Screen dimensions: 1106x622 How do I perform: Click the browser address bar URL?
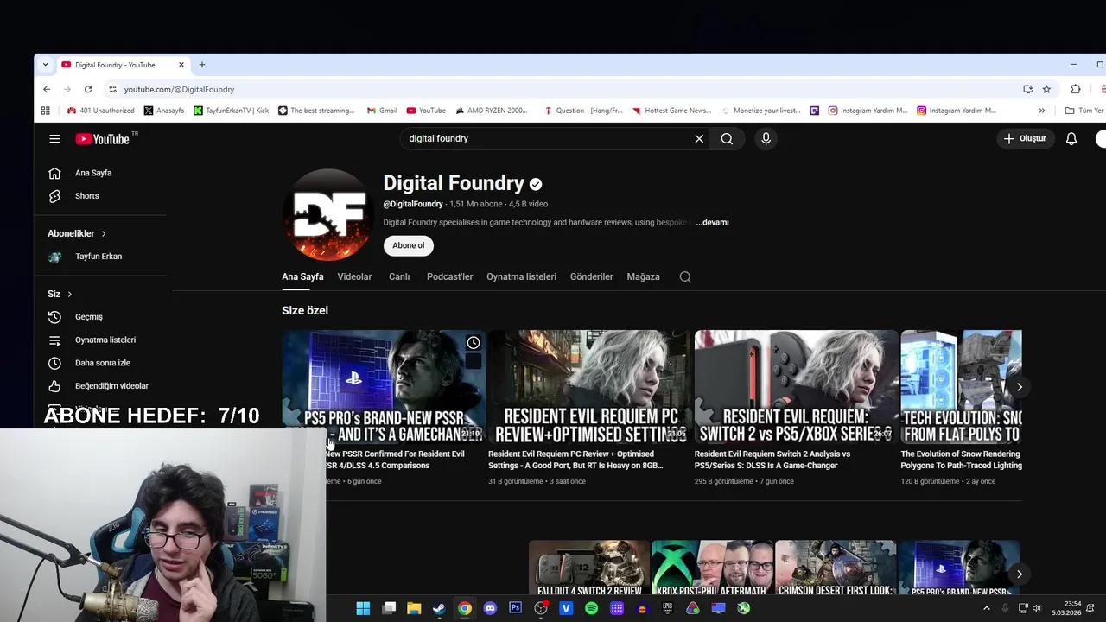click(179, 89)
